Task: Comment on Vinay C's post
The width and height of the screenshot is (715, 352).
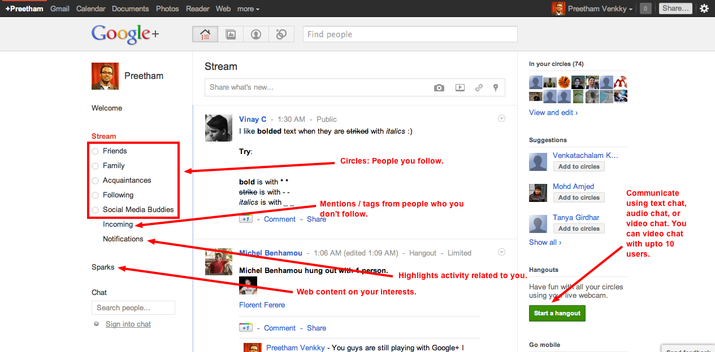Action: coord(280,219)
